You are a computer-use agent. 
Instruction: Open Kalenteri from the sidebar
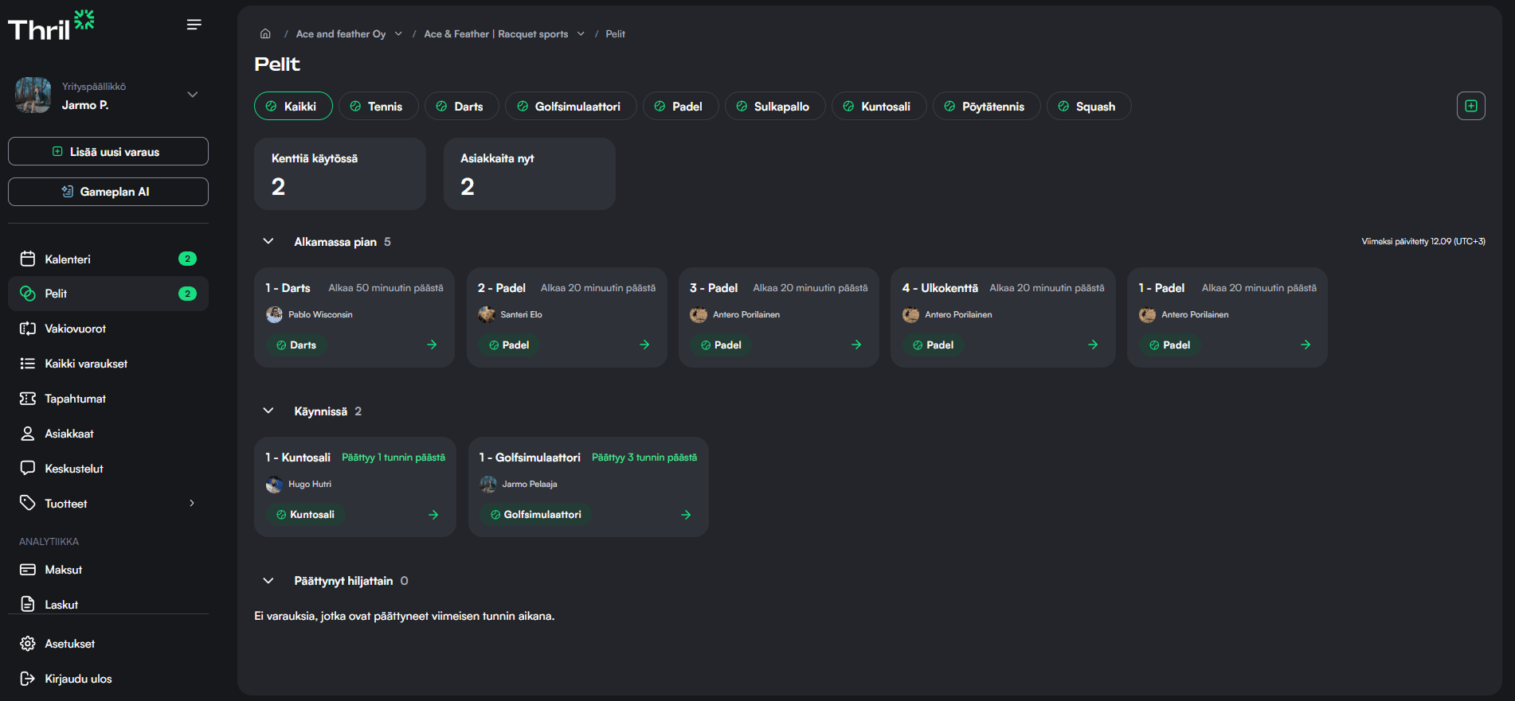tap(68, 259)
